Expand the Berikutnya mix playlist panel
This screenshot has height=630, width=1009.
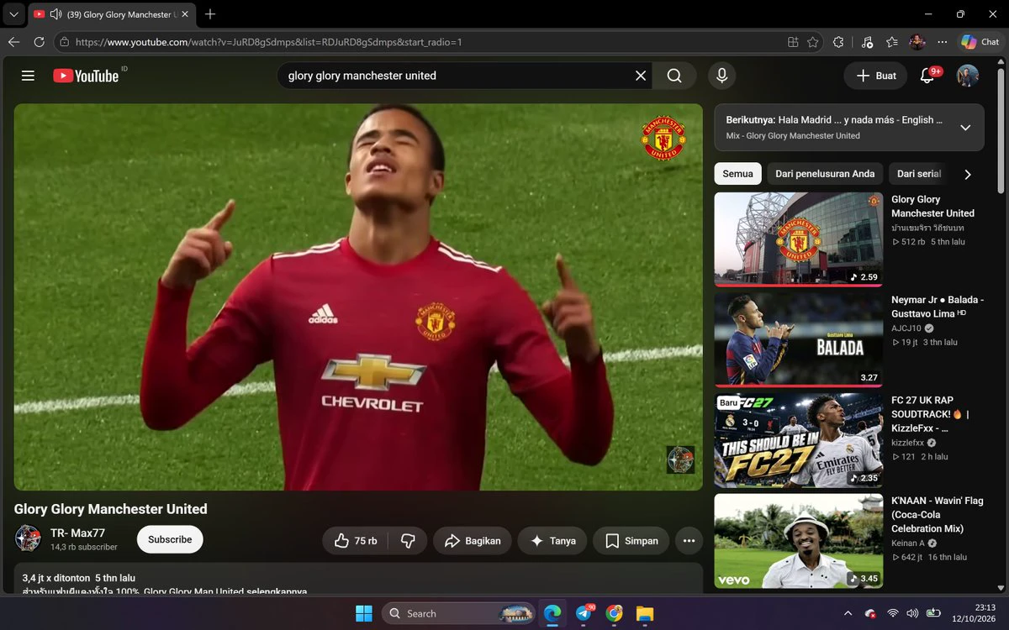tap(965, 128)
